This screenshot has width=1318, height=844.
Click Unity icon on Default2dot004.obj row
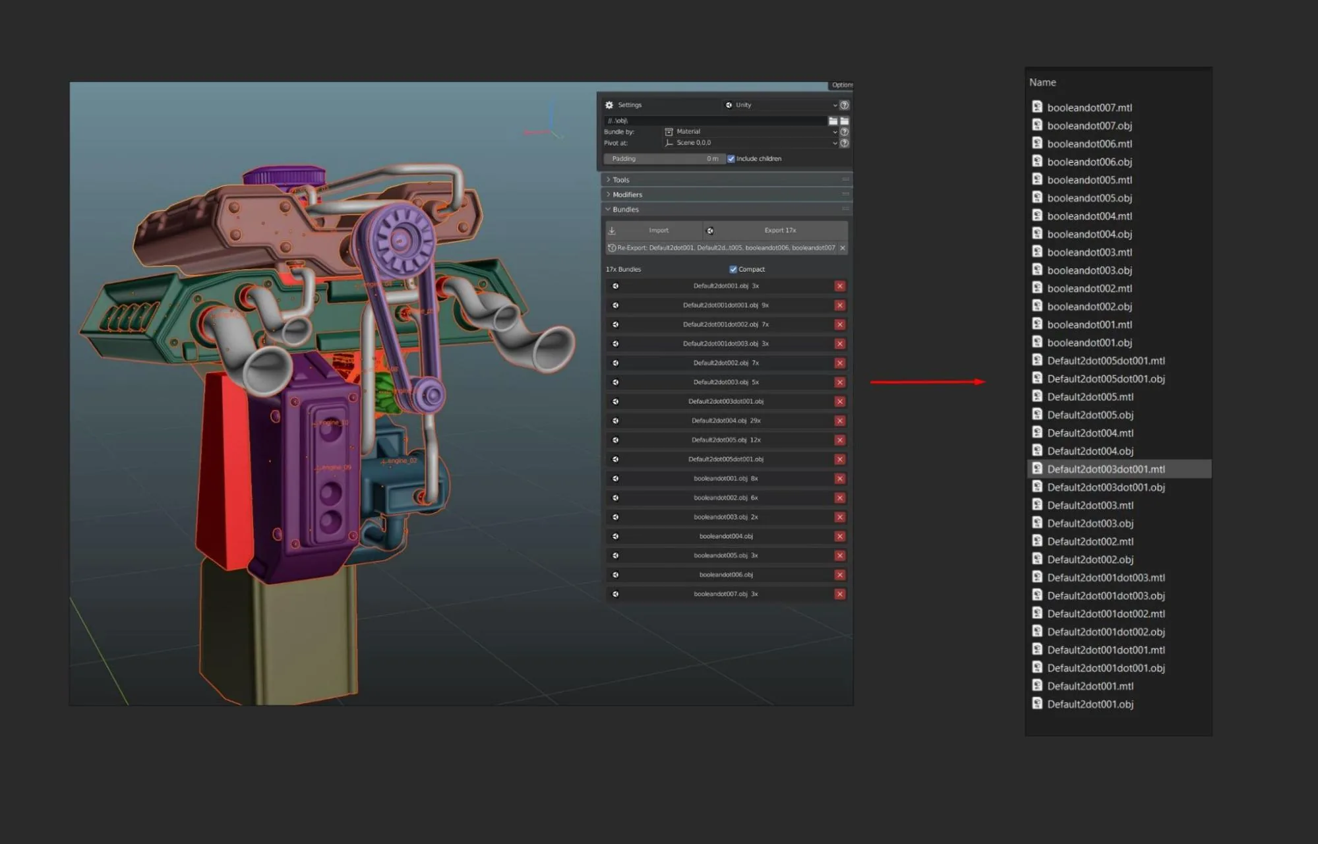[x=615, y=421]
